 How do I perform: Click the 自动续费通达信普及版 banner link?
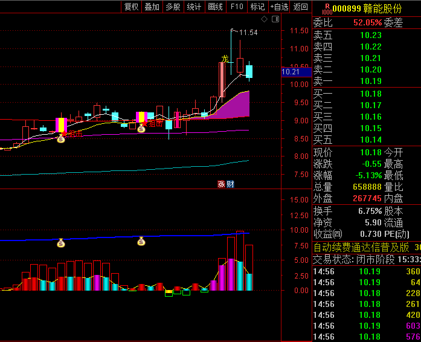click(x=361, y=247)
